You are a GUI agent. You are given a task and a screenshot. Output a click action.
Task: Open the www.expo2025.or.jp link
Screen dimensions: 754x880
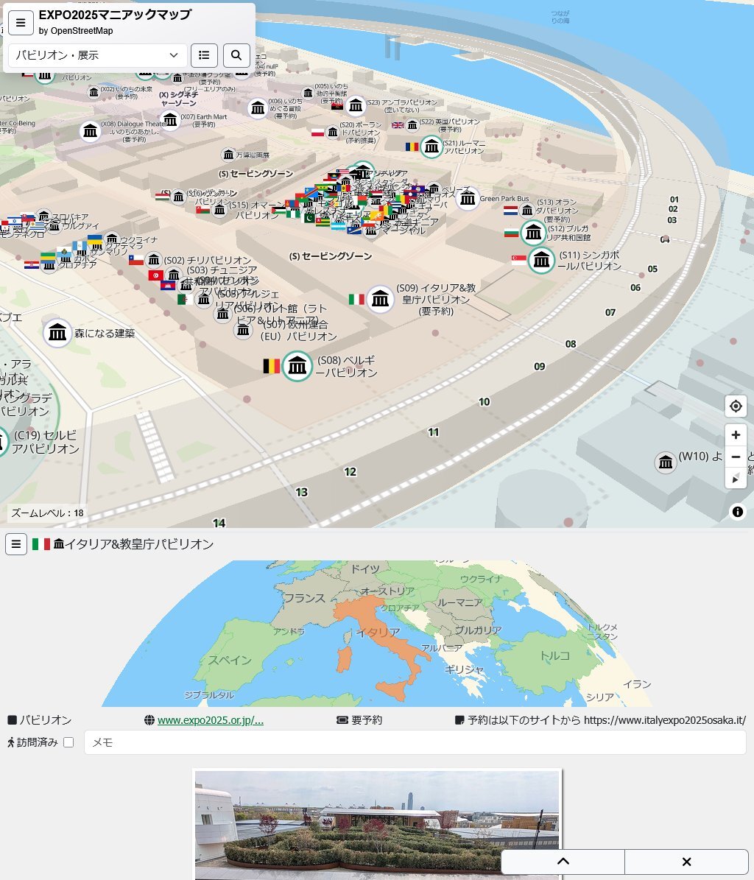[x=211, y=720]
